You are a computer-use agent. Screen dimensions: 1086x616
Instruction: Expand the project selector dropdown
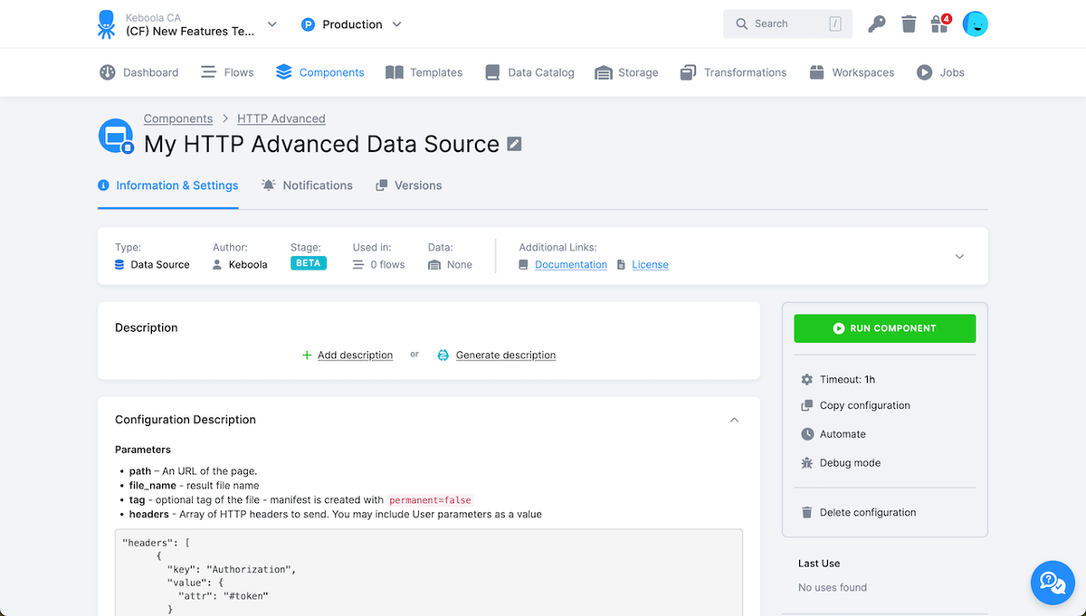272,24
